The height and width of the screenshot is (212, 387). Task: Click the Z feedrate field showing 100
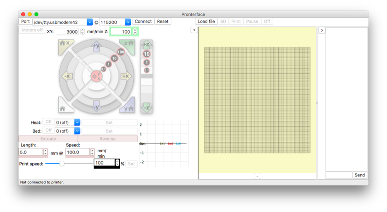(121, 32)
